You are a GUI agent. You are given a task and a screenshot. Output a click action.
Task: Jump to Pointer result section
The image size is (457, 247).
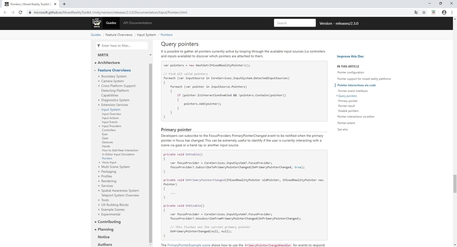(x=347, y=106)
